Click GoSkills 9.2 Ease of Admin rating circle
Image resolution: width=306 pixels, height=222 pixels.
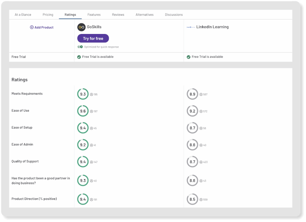pyautogui.click(x=83, y=145)
